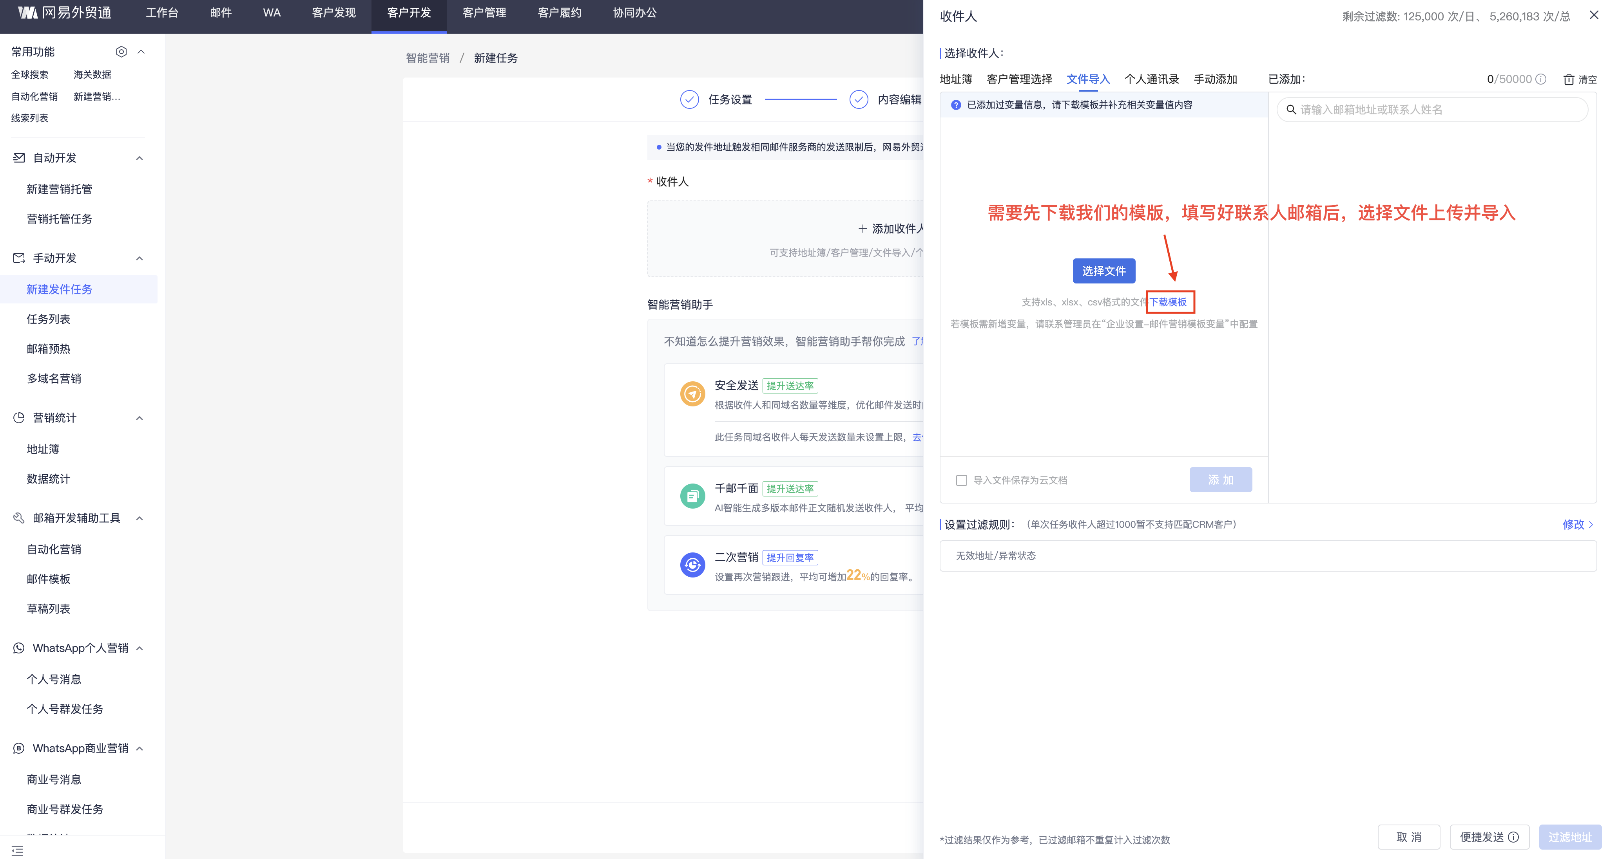Image resolution: width=1609 pixels, height=859 pixels.
Task: Check 导入文件保存为云文档 checkbox
Action: (961, 480)
